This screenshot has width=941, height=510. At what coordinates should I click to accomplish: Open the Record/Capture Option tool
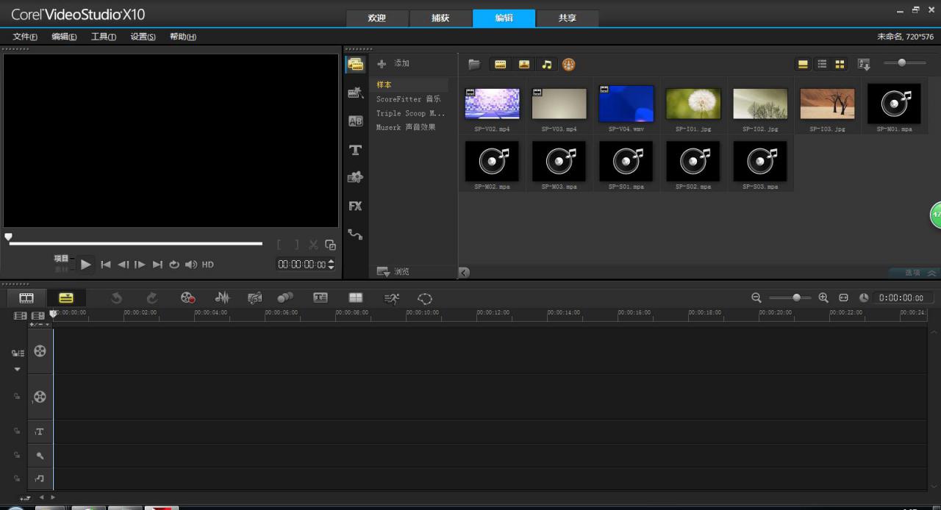coord(188,298)
